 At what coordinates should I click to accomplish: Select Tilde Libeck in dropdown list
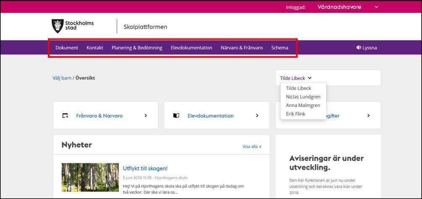click(298, 88)
